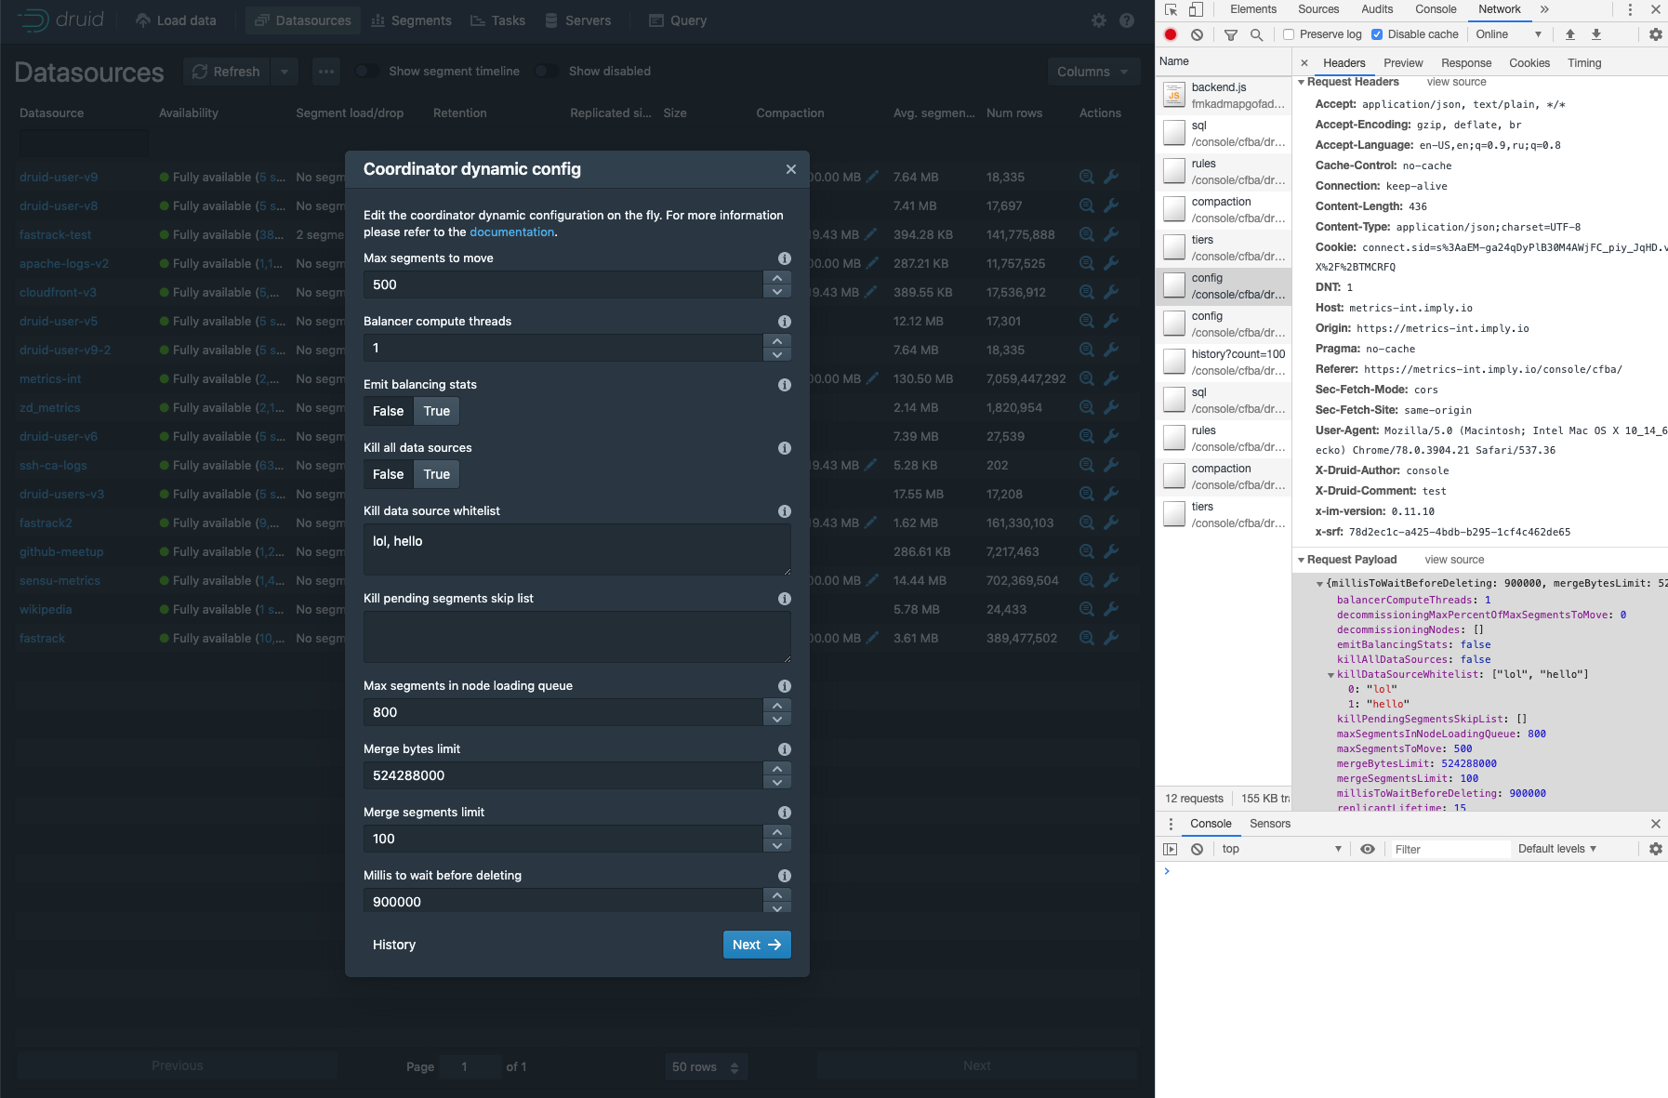Set Emit balancing stats to True
This screenshot has height=1098, width=1668.
tap(437, 411)
